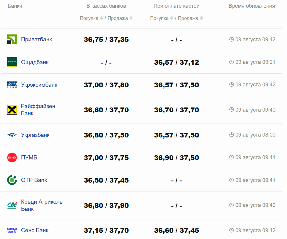
Task: Click the Privatbank green logo icon
Action: click(12, 39)
